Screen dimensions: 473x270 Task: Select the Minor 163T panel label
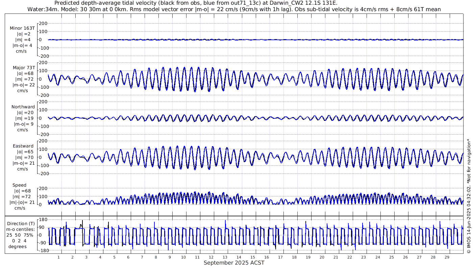point(22,28)
